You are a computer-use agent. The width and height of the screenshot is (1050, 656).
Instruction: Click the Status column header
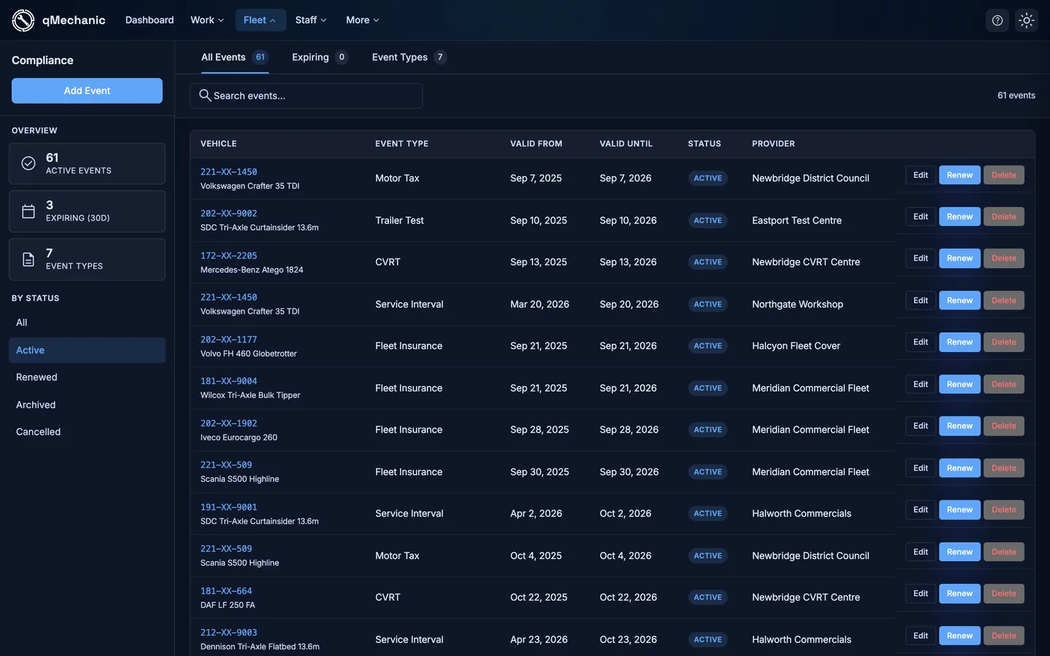point(704,144)
